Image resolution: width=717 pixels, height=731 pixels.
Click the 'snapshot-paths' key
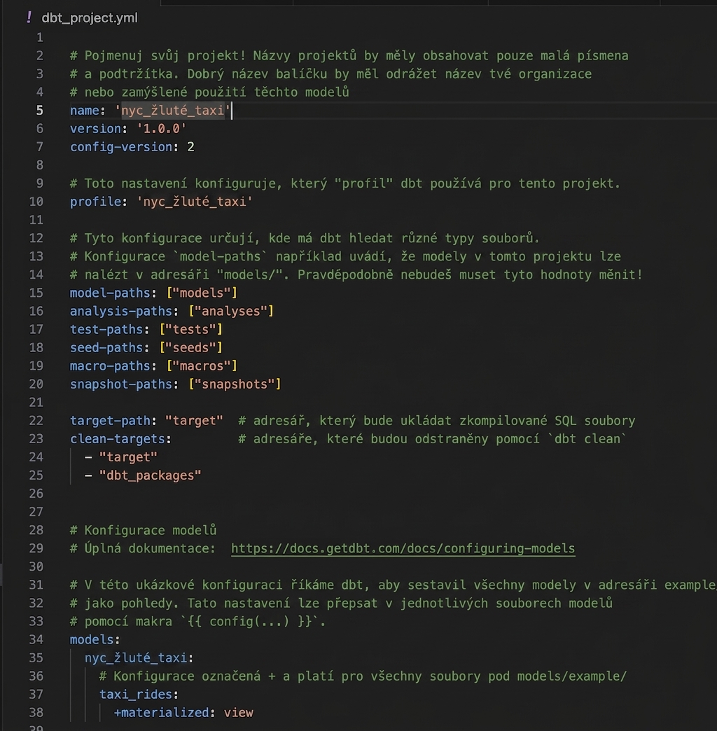[x=121, y=384]
